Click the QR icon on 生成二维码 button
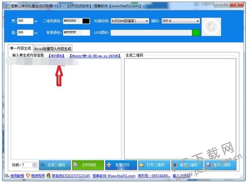 [43, 165]
